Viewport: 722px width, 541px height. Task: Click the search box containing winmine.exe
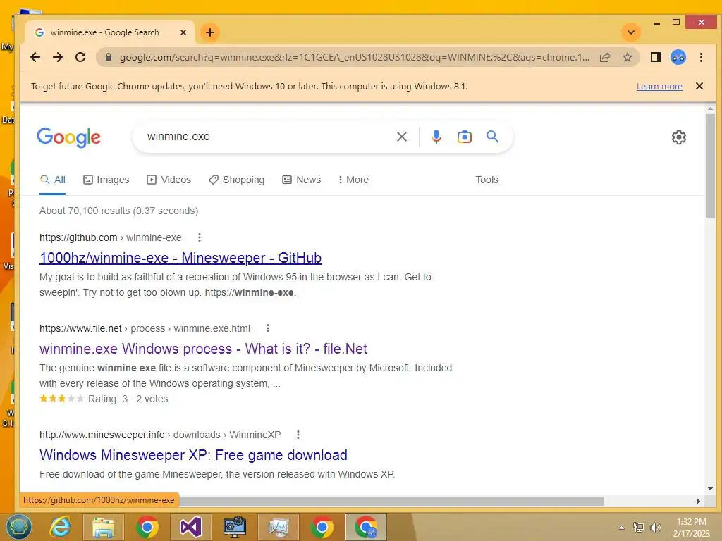tap(267, 137)
